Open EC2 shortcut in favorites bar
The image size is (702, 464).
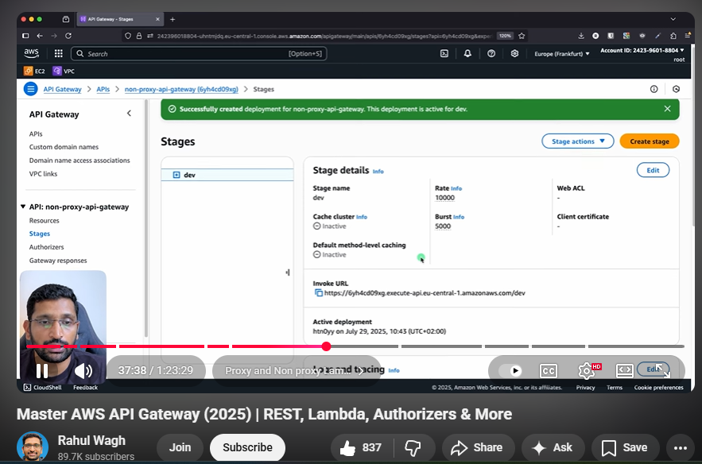34,72
